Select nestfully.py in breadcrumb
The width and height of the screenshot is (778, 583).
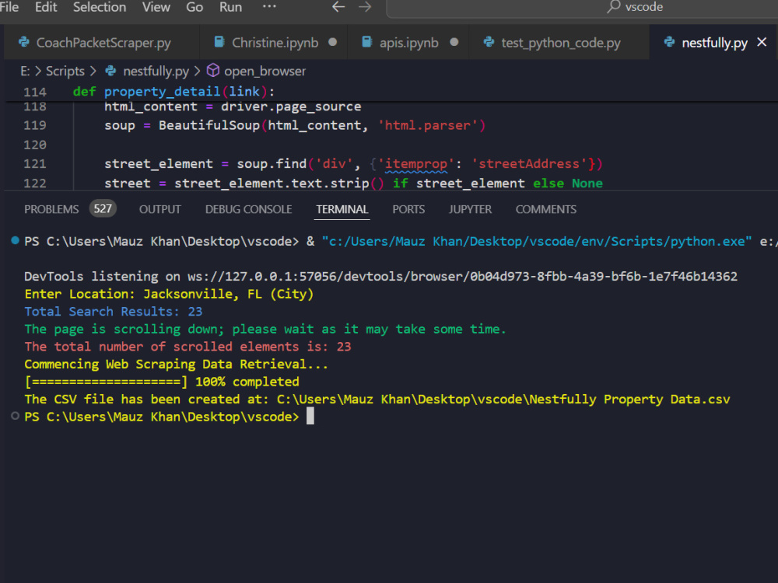point(156,71)
